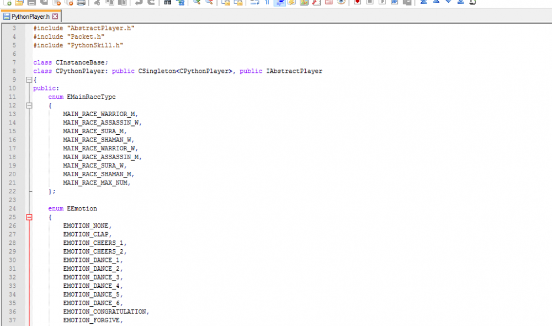The height and width of the screenshot is (326, 552).
Task: Click the MAIN_RACE_MAX_NUM entry
Action: click(95, 183)
